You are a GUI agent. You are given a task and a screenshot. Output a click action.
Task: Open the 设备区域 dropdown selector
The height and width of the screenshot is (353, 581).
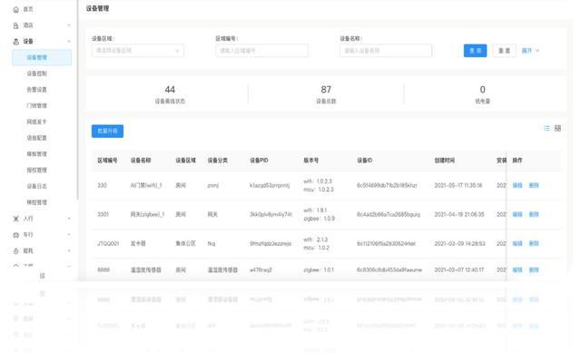138,51
